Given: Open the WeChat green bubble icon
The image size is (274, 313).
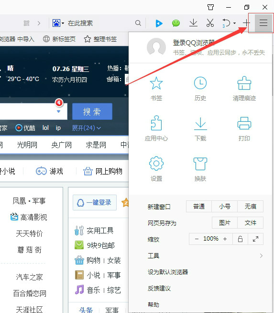Looking at the screenshot, I should (x=176, y=23).
